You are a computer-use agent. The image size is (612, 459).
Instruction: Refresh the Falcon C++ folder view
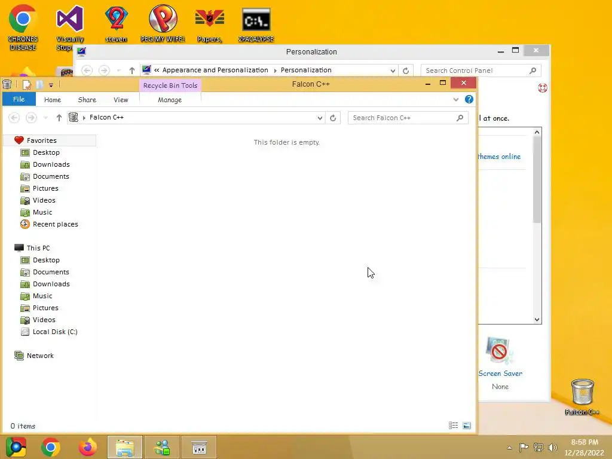coord(333,118)
